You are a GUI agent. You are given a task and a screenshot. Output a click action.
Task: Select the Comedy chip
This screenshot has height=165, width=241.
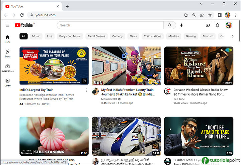pos(117,36)
